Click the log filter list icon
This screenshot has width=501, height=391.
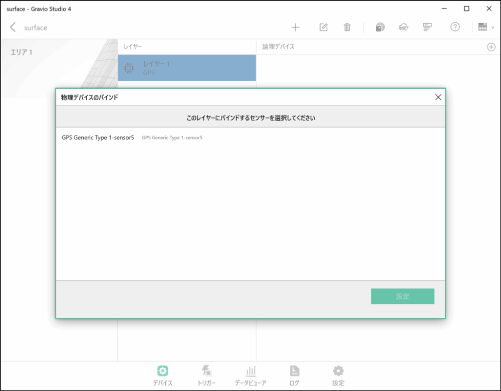click(x=427, y=27)
